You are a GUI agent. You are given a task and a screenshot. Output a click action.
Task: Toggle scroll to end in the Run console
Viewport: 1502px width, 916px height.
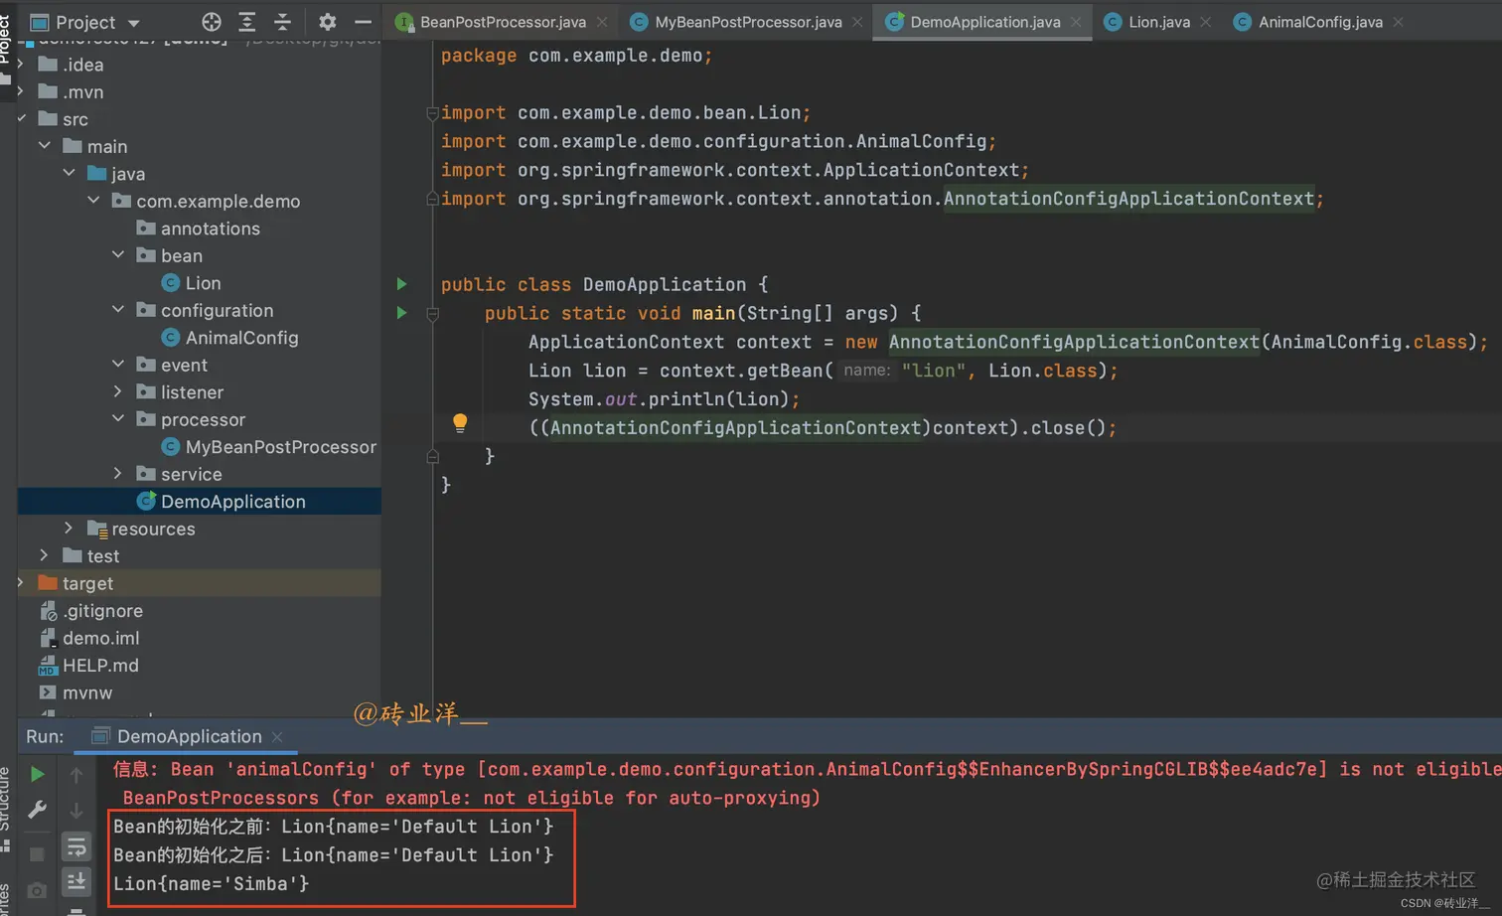(76, 882)
